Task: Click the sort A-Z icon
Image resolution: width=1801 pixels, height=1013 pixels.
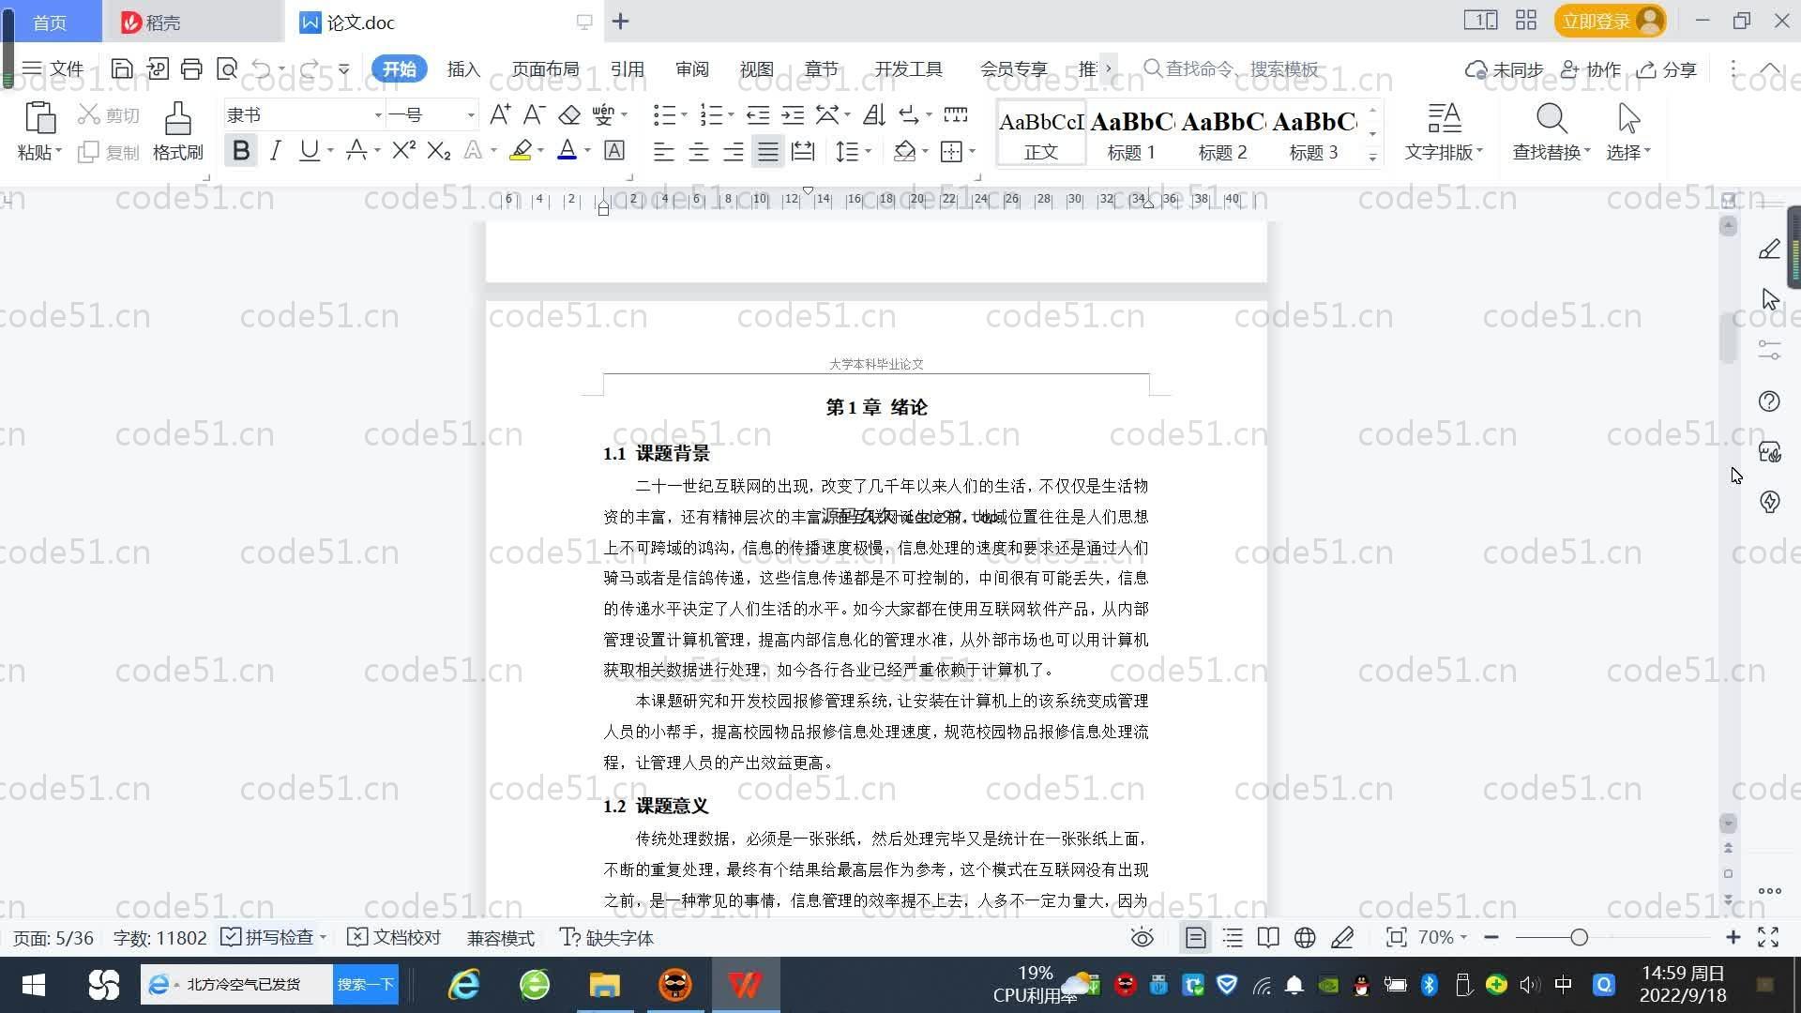Action: [874, 114]
